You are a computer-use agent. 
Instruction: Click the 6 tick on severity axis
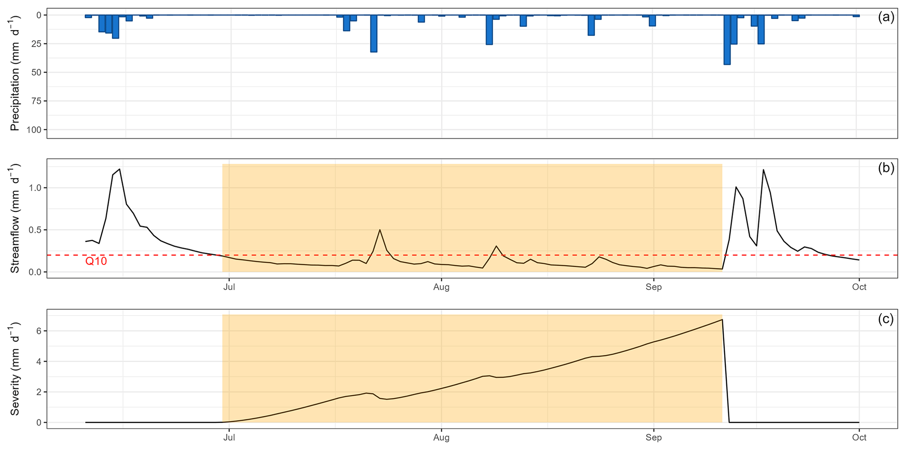tap(39, 331)
